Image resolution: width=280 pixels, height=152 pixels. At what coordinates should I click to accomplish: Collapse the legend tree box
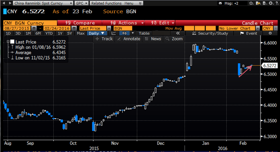pyautogui.click(x=8, y=42)
